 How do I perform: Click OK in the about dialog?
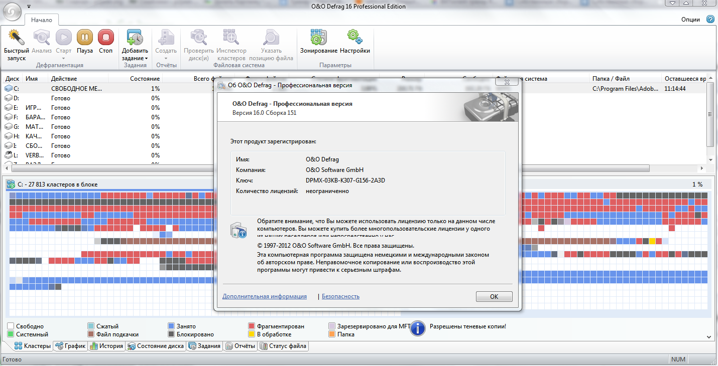494,297
